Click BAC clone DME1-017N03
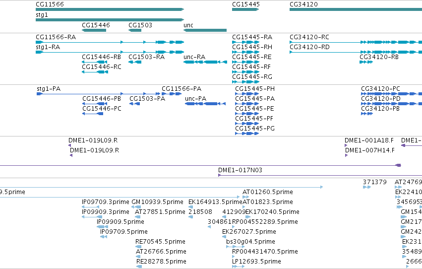This screenshot has width=422, height=269. pos(320,175)
